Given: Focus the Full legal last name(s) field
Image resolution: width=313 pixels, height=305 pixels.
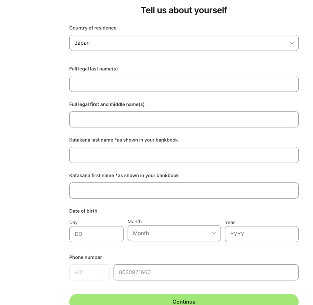Looking at the screenshot, I should [184, 84].
